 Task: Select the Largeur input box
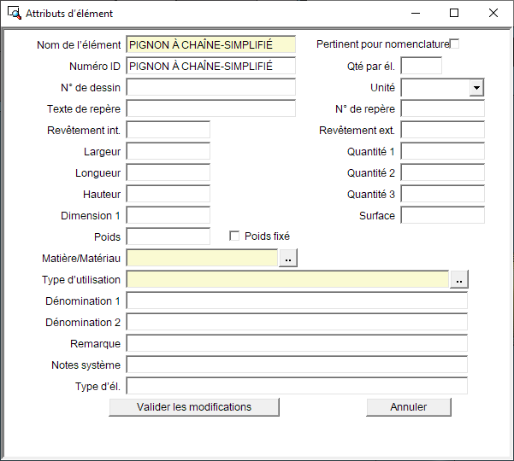(168, 151)
